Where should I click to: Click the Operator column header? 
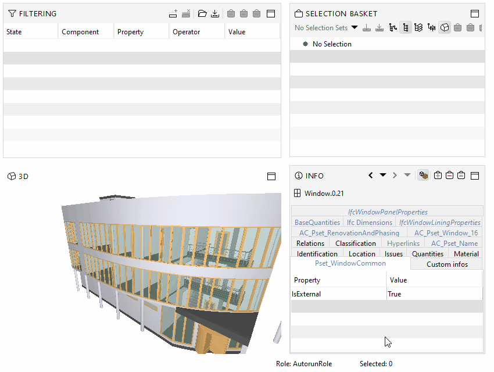197,32
